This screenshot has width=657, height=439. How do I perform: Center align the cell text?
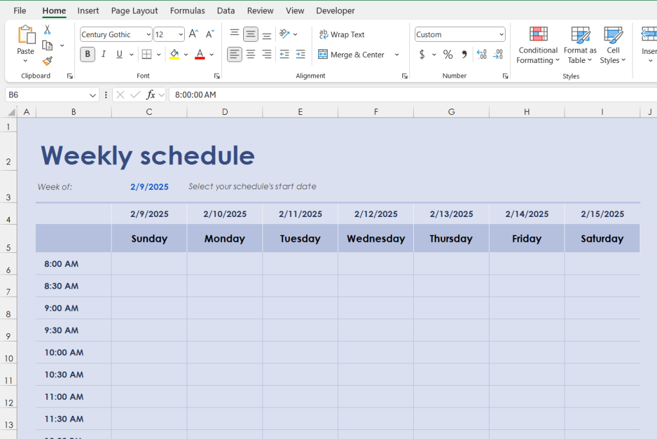click(x=251, y=55)
